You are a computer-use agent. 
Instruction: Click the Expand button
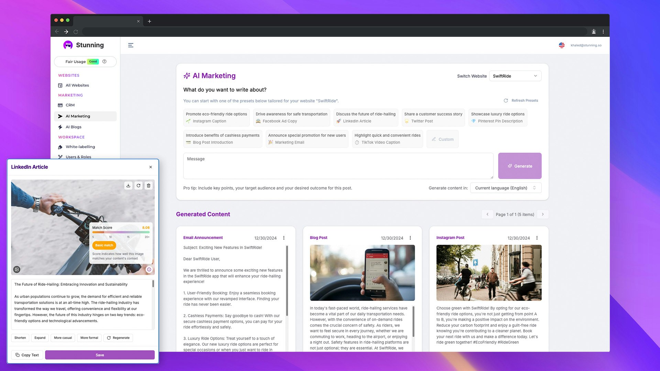(40, 338)
